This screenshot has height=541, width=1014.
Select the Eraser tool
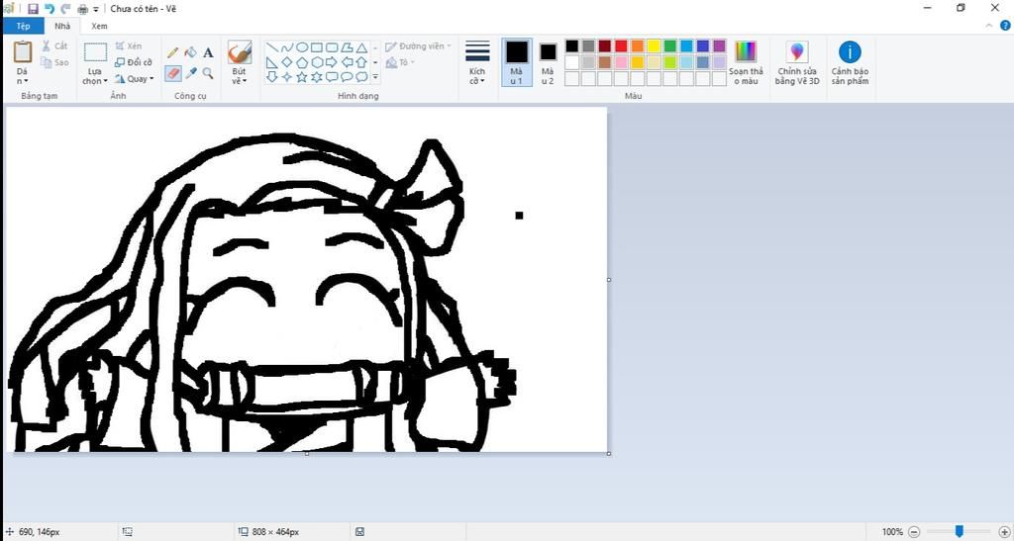[x=172, y=73]
